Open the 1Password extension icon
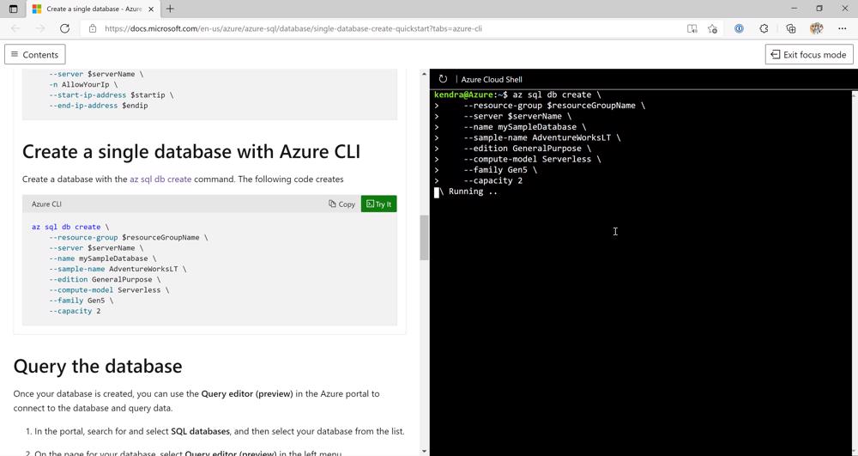Viewport: 858px width, 456px height. [x=739, y=28]
